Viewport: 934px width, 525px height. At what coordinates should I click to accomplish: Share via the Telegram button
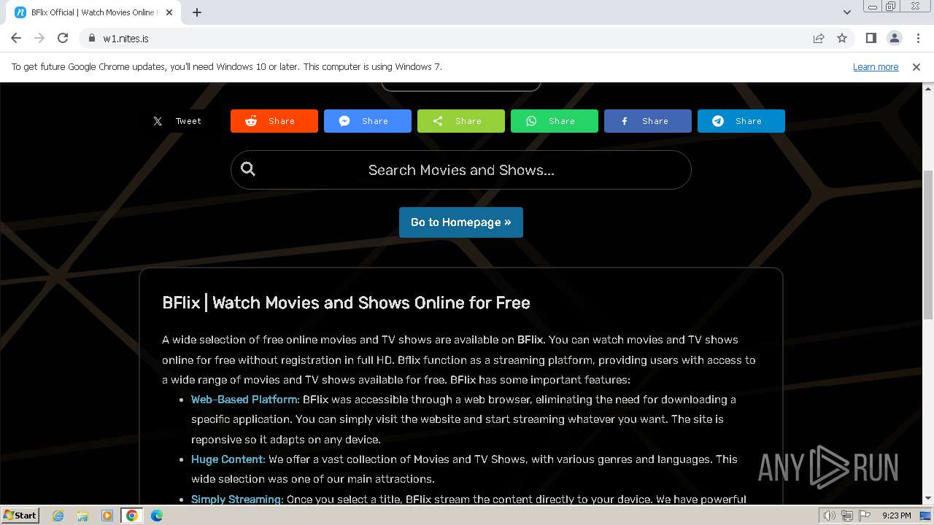[741, 121]
